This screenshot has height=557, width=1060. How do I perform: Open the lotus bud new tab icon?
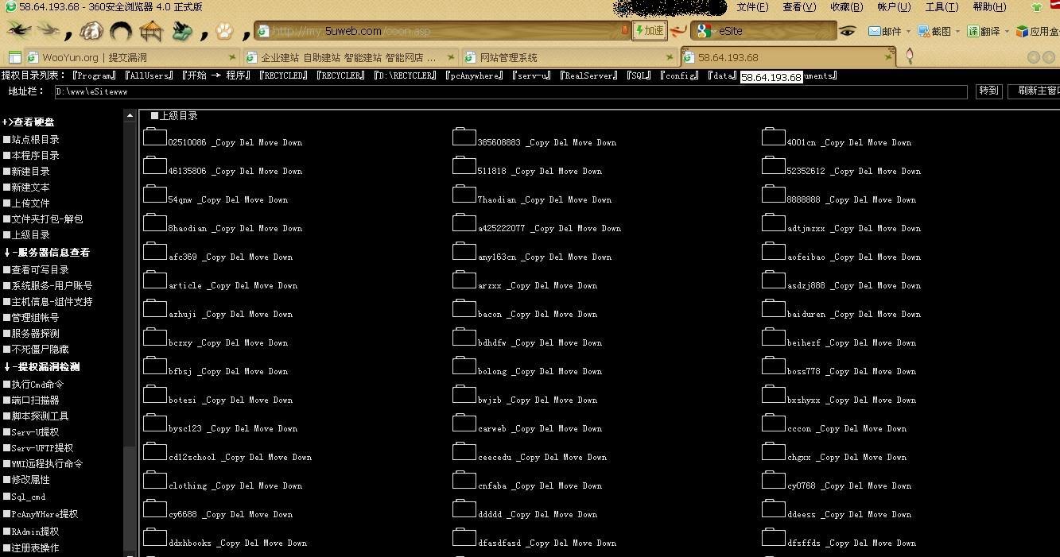point(910,56)
